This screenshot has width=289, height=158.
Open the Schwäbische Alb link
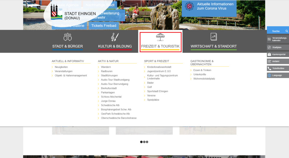coord(110,105)
